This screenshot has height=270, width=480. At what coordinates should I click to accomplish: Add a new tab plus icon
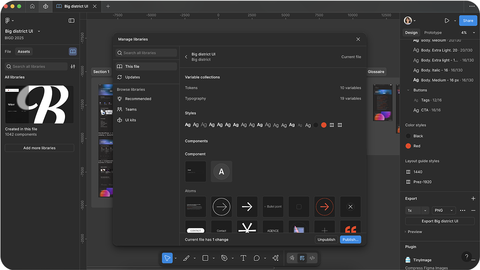[108, 6]
